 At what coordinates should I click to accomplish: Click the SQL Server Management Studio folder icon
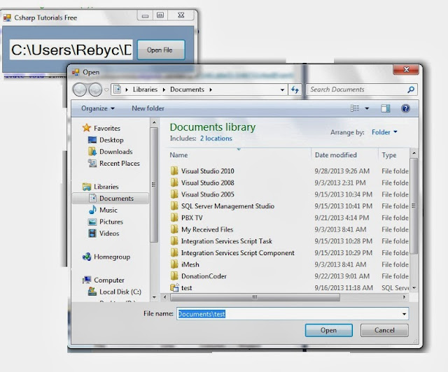[x=174, y=206]
